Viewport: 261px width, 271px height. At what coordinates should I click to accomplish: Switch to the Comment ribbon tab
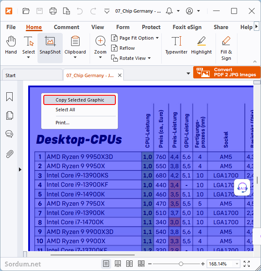67,27
